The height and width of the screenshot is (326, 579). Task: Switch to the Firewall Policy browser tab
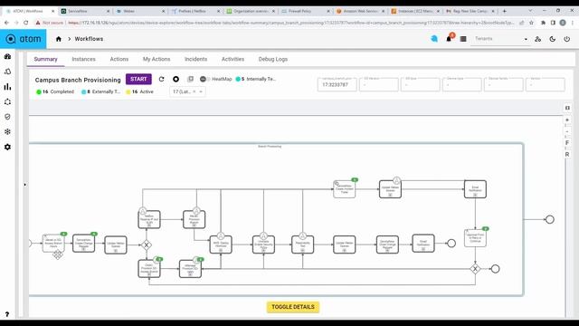(305, 11)
